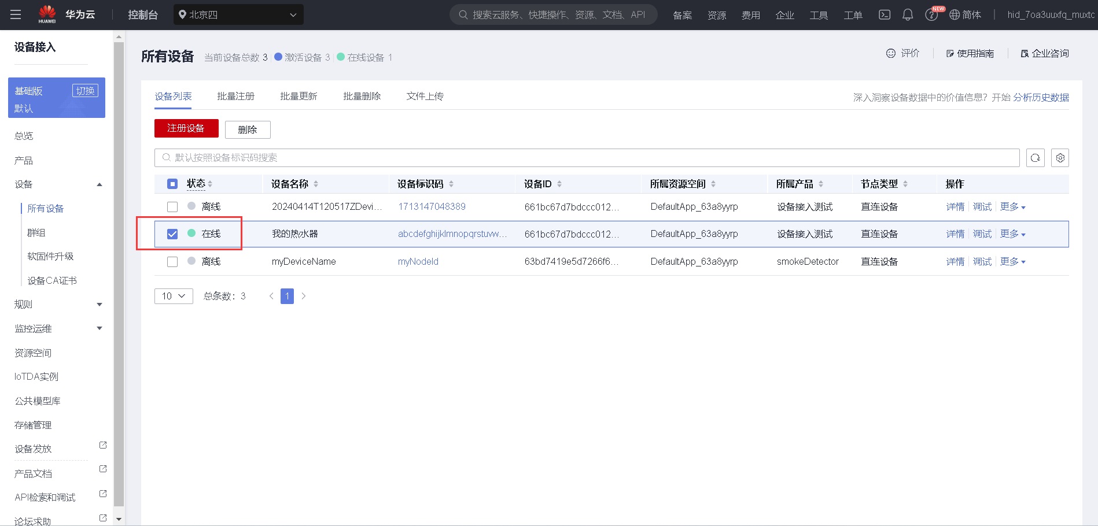Switch language via the globe 简体 icon
Screen dimensions: 1098x526
click(965, 15)
